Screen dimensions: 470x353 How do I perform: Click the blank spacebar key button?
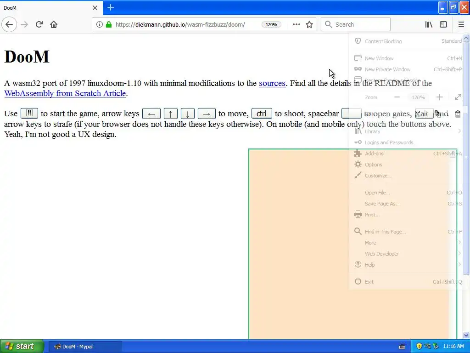tap(352, 114)
